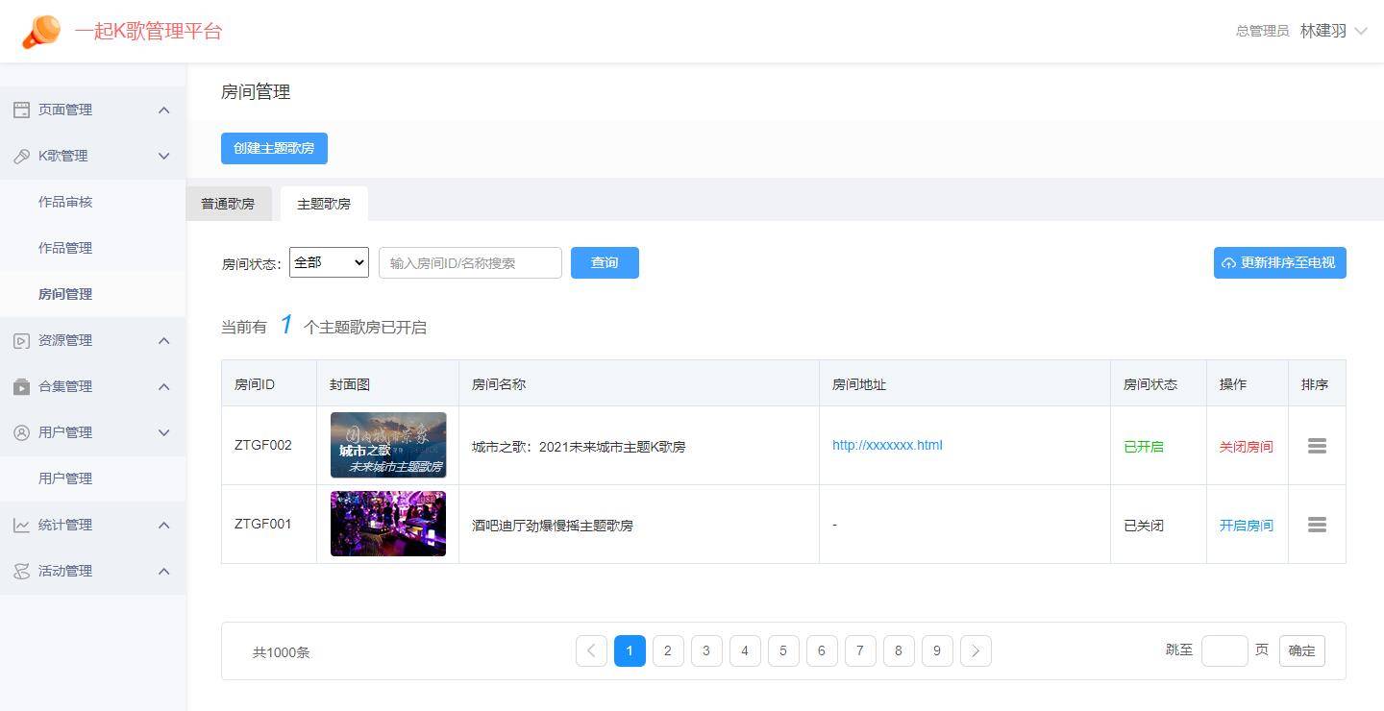This screenshot has width=1384, height=711.
Task: Click the room ID/name search field
Action: coord(470,263)
